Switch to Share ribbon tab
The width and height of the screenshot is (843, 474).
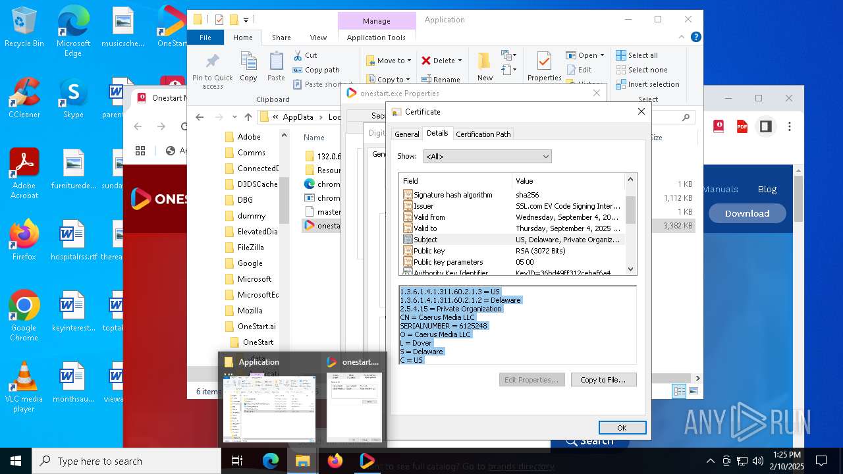click(x=281, y=38)
